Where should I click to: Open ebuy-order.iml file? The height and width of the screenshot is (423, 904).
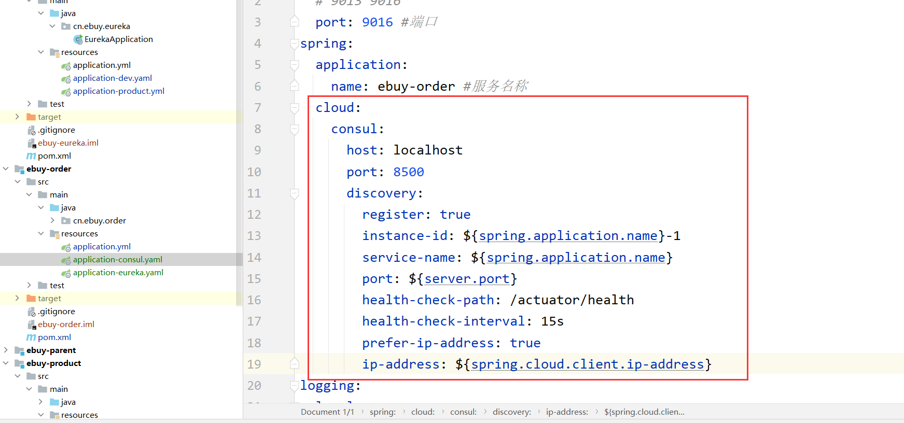[66, 325]
